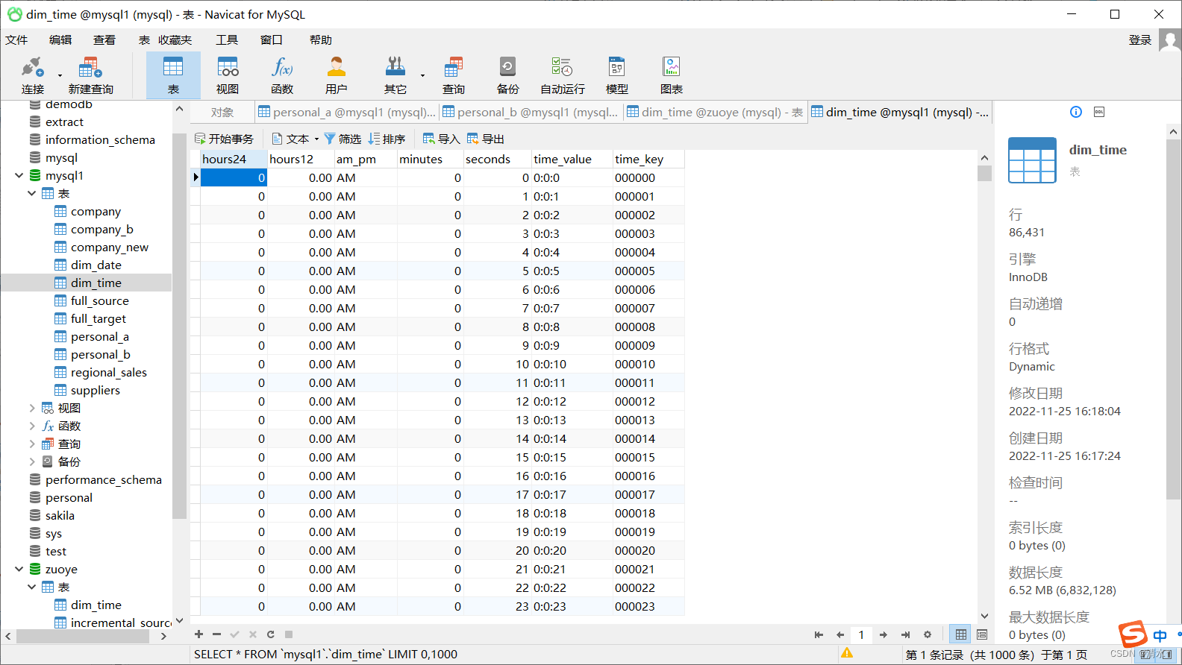
Task: Open the 连接 connection tool
Action: click(x=32, y=75)
